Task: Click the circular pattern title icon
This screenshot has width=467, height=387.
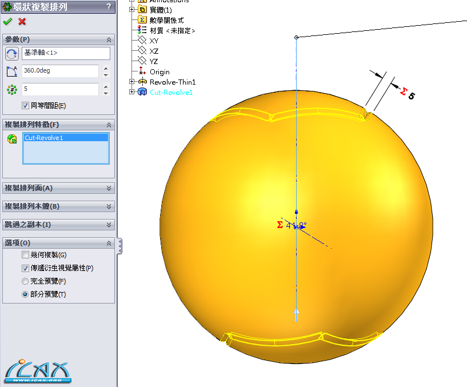Action: [x=7, y=6]
